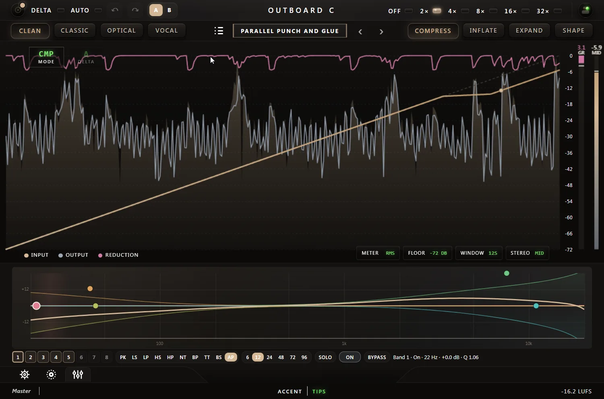Image resolution: width=604 pixels, height=399 pixels.
Task: Set filter type to HP
Action: 170,357
